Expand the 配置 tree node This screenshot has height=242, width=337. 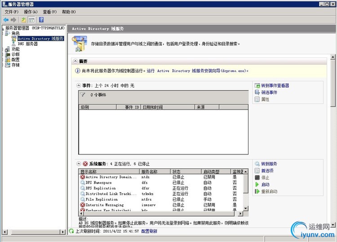(x=3, y=59)
